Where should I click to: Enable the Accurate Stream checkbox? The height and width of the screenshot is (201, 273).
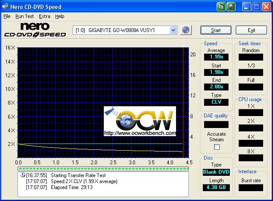[217, 147]
